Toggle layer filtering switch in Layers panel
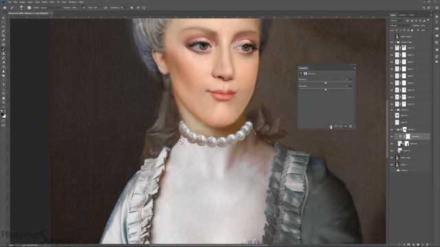The width and height of the screenshot is (440, 247). pos(428,21)
